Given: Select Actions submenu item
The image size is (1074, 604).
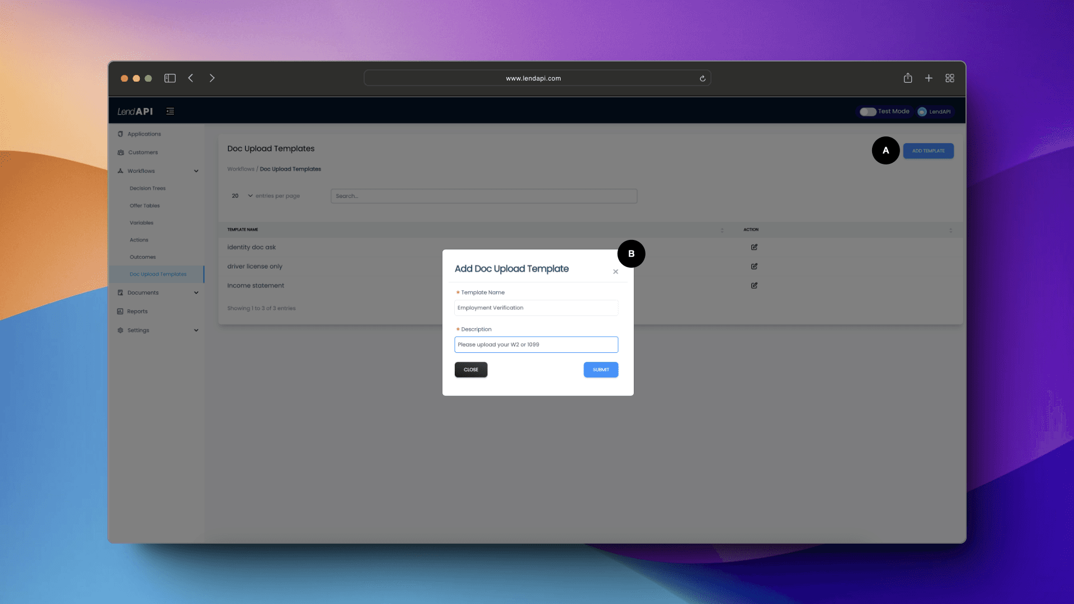Looking at the screenshot, I should point(139,240).
